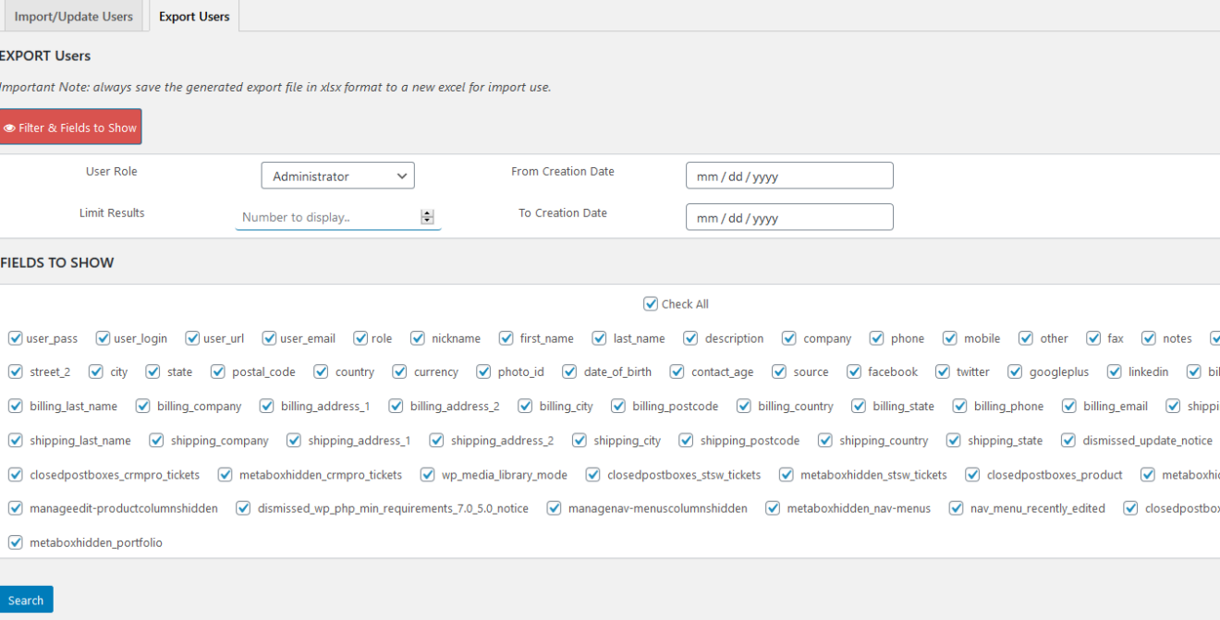Disable the user_email export field
The width and height of the screenshot is (1220, 620).
(x=269, y=338)
